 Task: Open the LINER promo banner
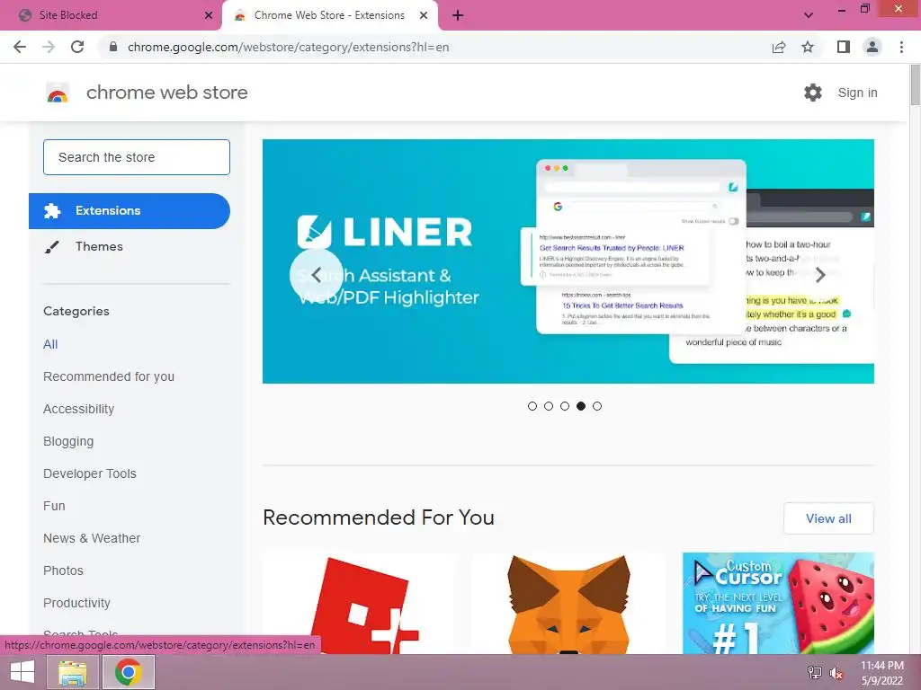click(568, 261)
